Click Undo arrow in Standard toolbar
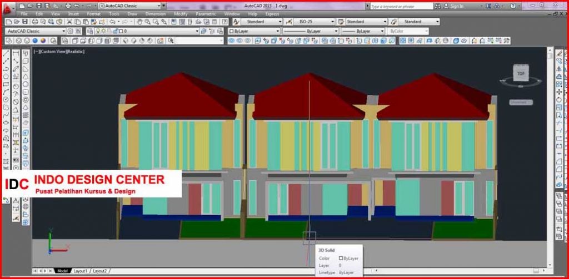This screenshot has width=569, height=279. point(112,22)
